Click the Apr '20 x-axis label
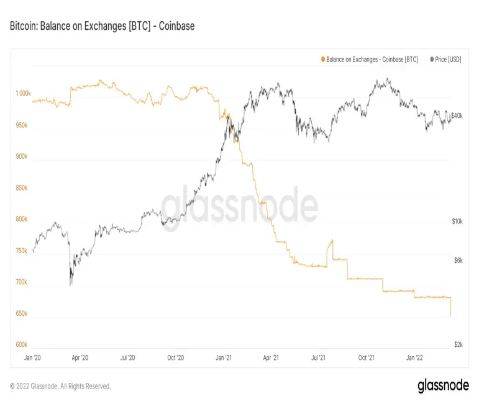 point(80,357)
